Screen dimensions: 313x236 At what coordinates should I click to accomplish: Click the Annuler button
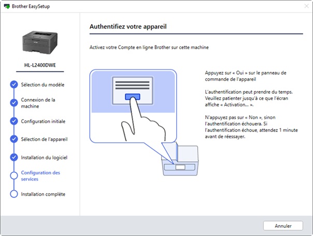click(x=283, y=226)
